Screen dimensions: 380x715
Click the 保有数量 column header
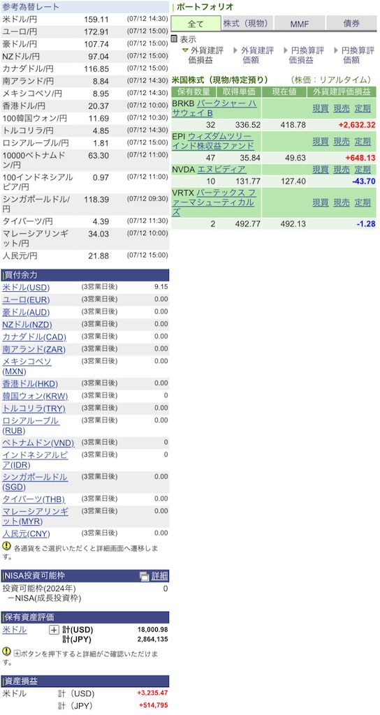(194, 91)
